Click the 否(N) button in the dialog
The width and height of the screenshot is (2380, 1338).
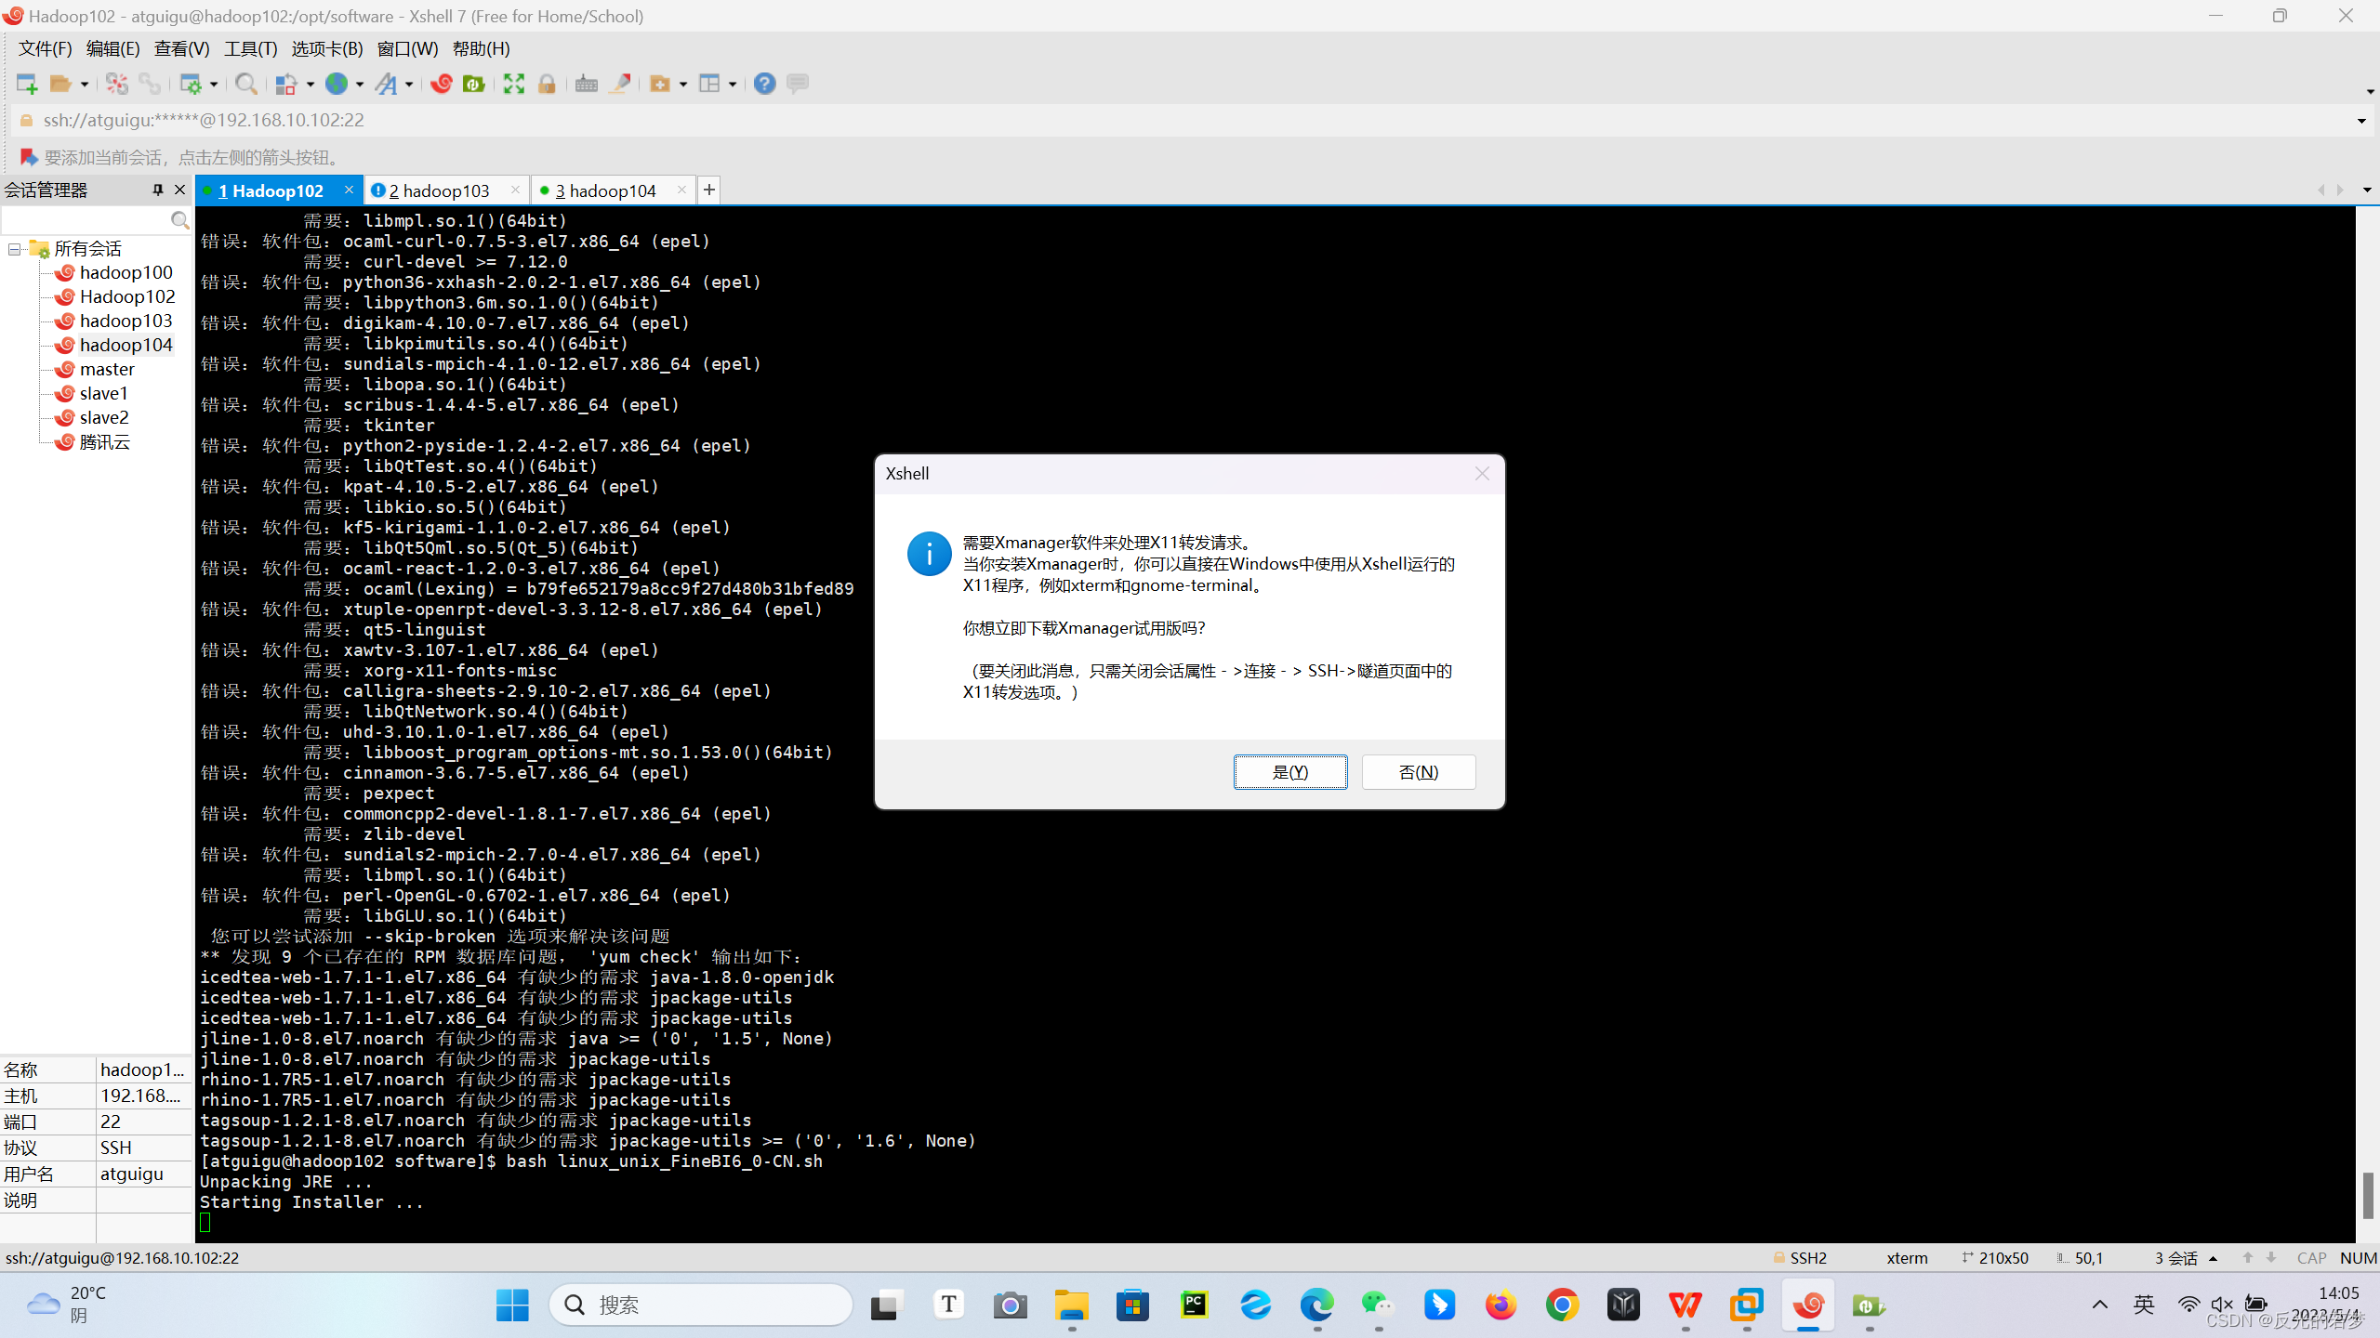(1418, 771)
